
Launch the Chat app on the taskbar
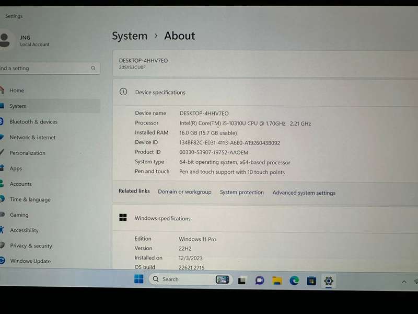point(260,281)
